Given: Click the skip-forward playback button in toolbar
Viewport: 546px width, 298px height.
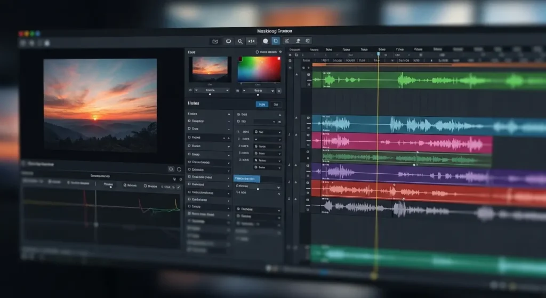Looking at the screenshot, I should (252, 42).
